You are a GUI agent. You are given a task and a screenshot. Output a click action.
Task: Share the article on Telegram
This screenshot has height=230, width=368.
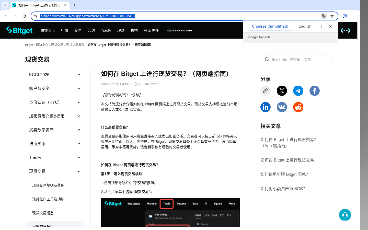tap(298, 91)
